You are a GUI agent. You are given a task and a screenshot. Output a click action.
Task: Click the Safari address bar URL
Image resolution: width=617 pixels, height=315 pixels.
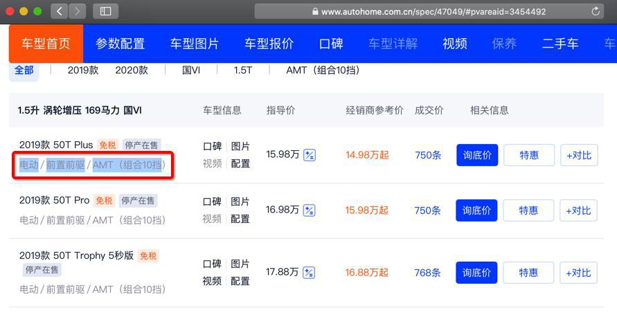[x=433, y=11]
